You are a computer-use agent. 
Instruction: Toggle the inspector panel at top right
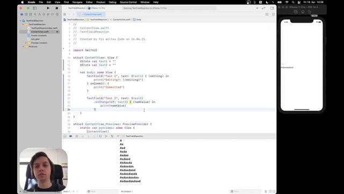[273, 8]
